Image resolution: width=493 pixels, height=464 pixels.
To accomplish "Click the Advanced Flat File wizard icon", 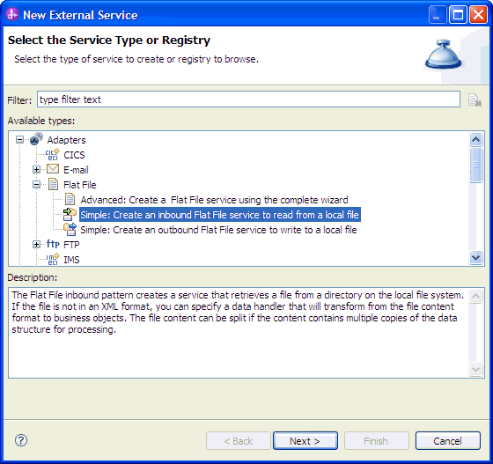I will click(70, 199).
